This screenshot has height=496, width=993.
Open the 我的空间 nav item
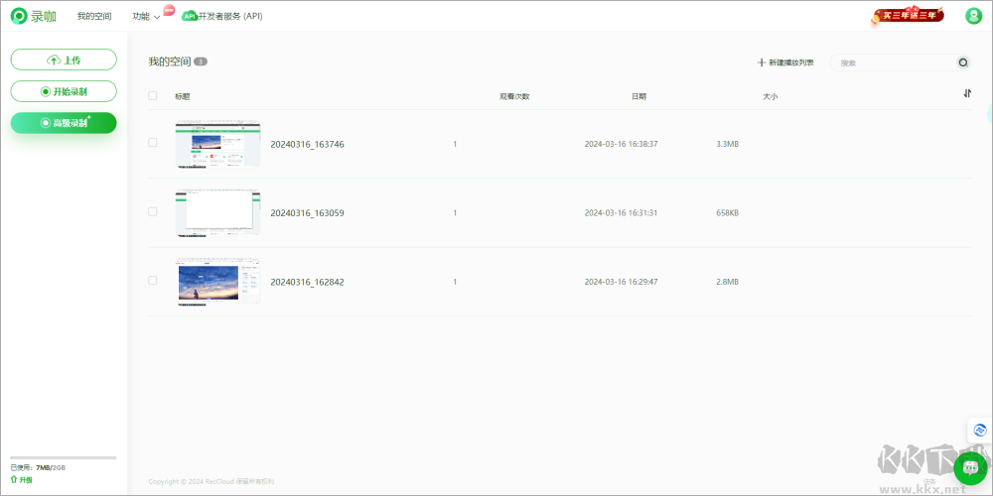[x=94, y=16]
